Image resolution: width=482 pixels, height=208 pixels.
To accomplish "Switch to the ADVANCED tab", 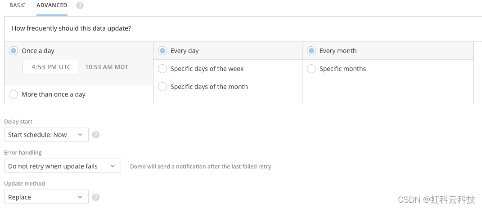I will (52, 5).
